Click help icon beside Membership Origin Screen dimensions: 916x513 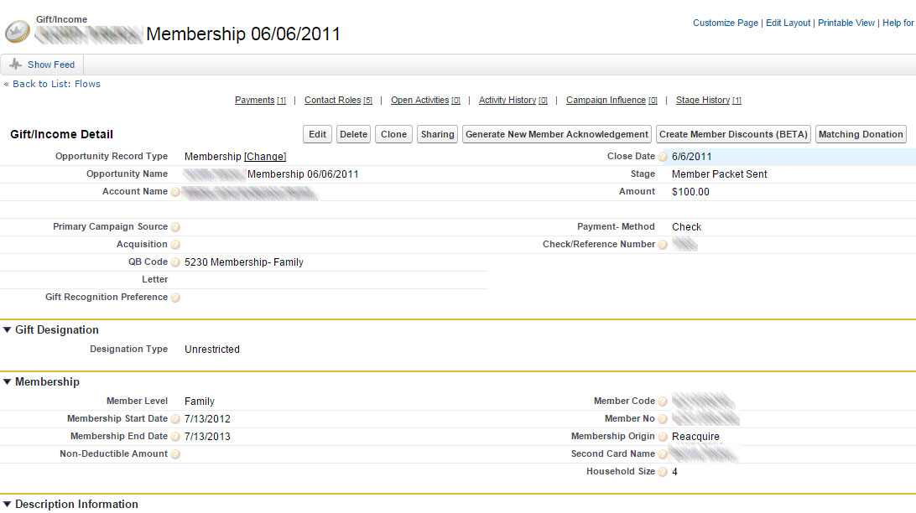[663, 437]
